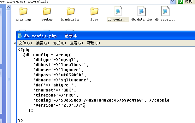
Task: Click the explorer vertical scrollbar thumb
Action: pos(9,67)
